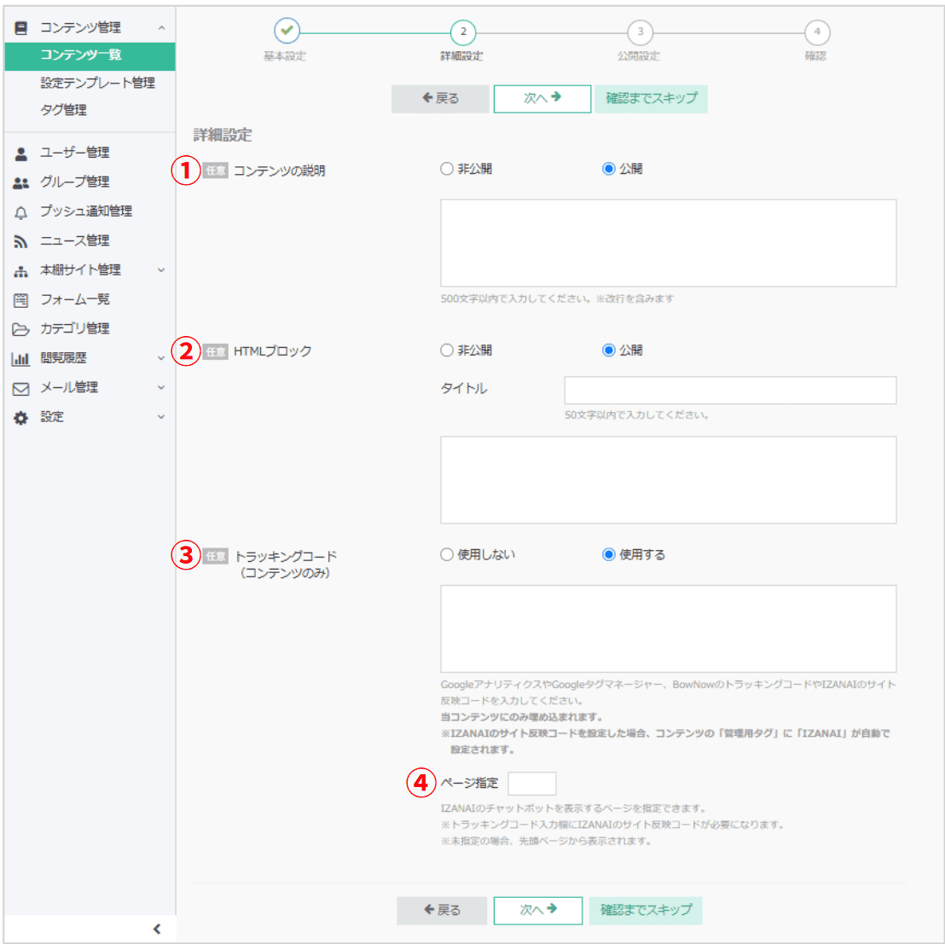Screen dimensions: 945x944
Task: Click the ページ指定 input field
Action: click(531, 784)
